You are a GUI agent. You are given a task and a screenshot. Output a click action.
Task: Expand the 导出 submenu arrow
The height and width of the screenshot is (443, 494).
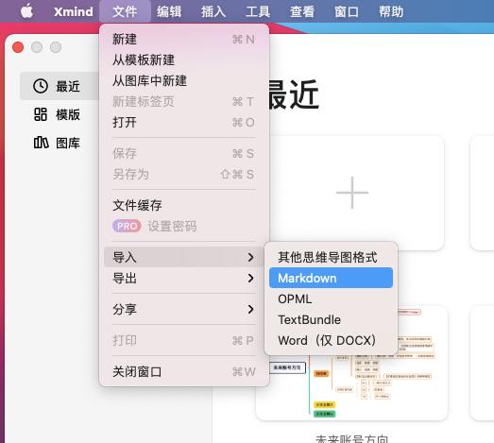[x=251, y=279]
